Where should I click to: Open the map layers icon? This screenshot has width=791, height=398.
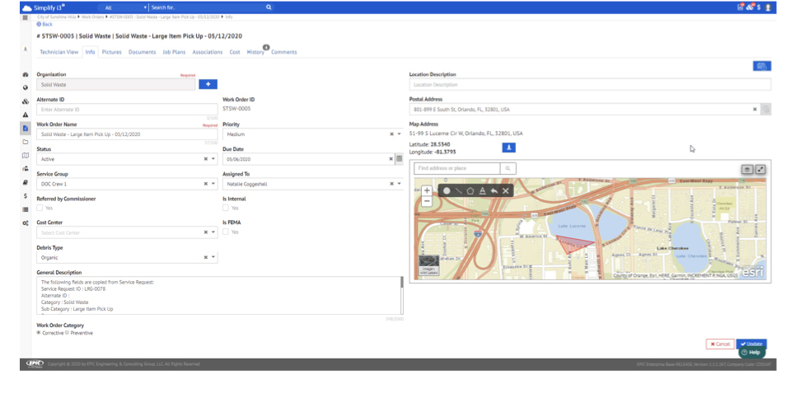click(x=747, y=169)
